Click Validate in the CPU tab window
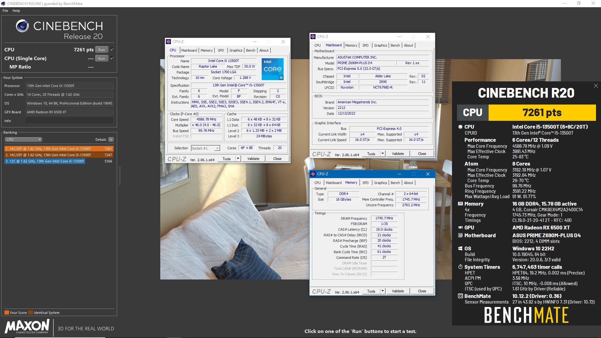The image size is (601, 338). coord(253,159)
